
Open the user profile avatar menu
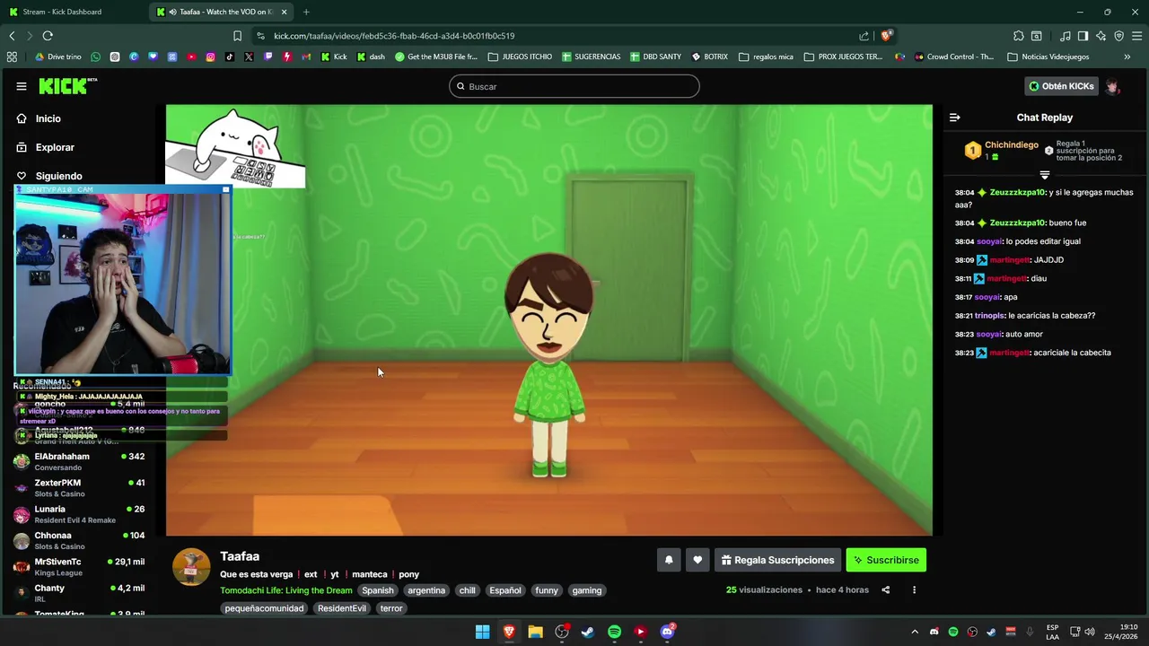click(x=1113, y=86)
